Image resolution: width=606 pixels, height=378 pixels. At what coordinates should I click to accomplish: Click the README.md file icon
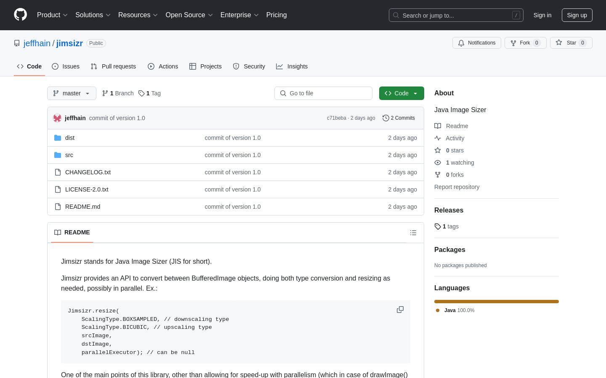tap(58, 207)
